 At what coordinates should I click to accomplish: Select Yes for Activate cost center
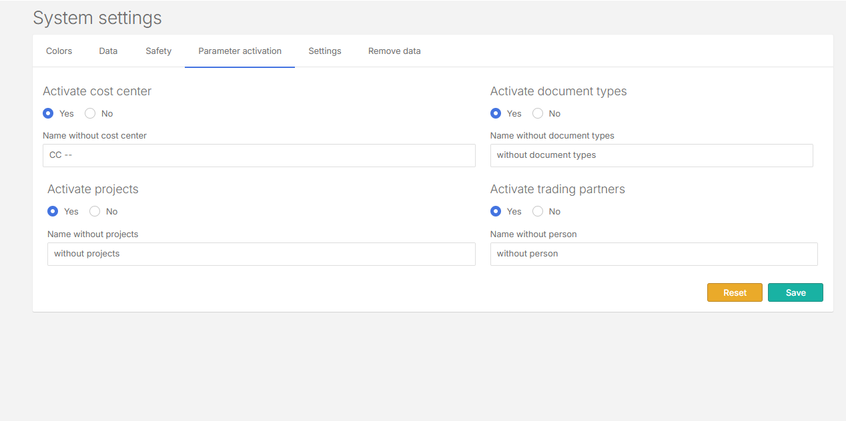tap(48, 113)
